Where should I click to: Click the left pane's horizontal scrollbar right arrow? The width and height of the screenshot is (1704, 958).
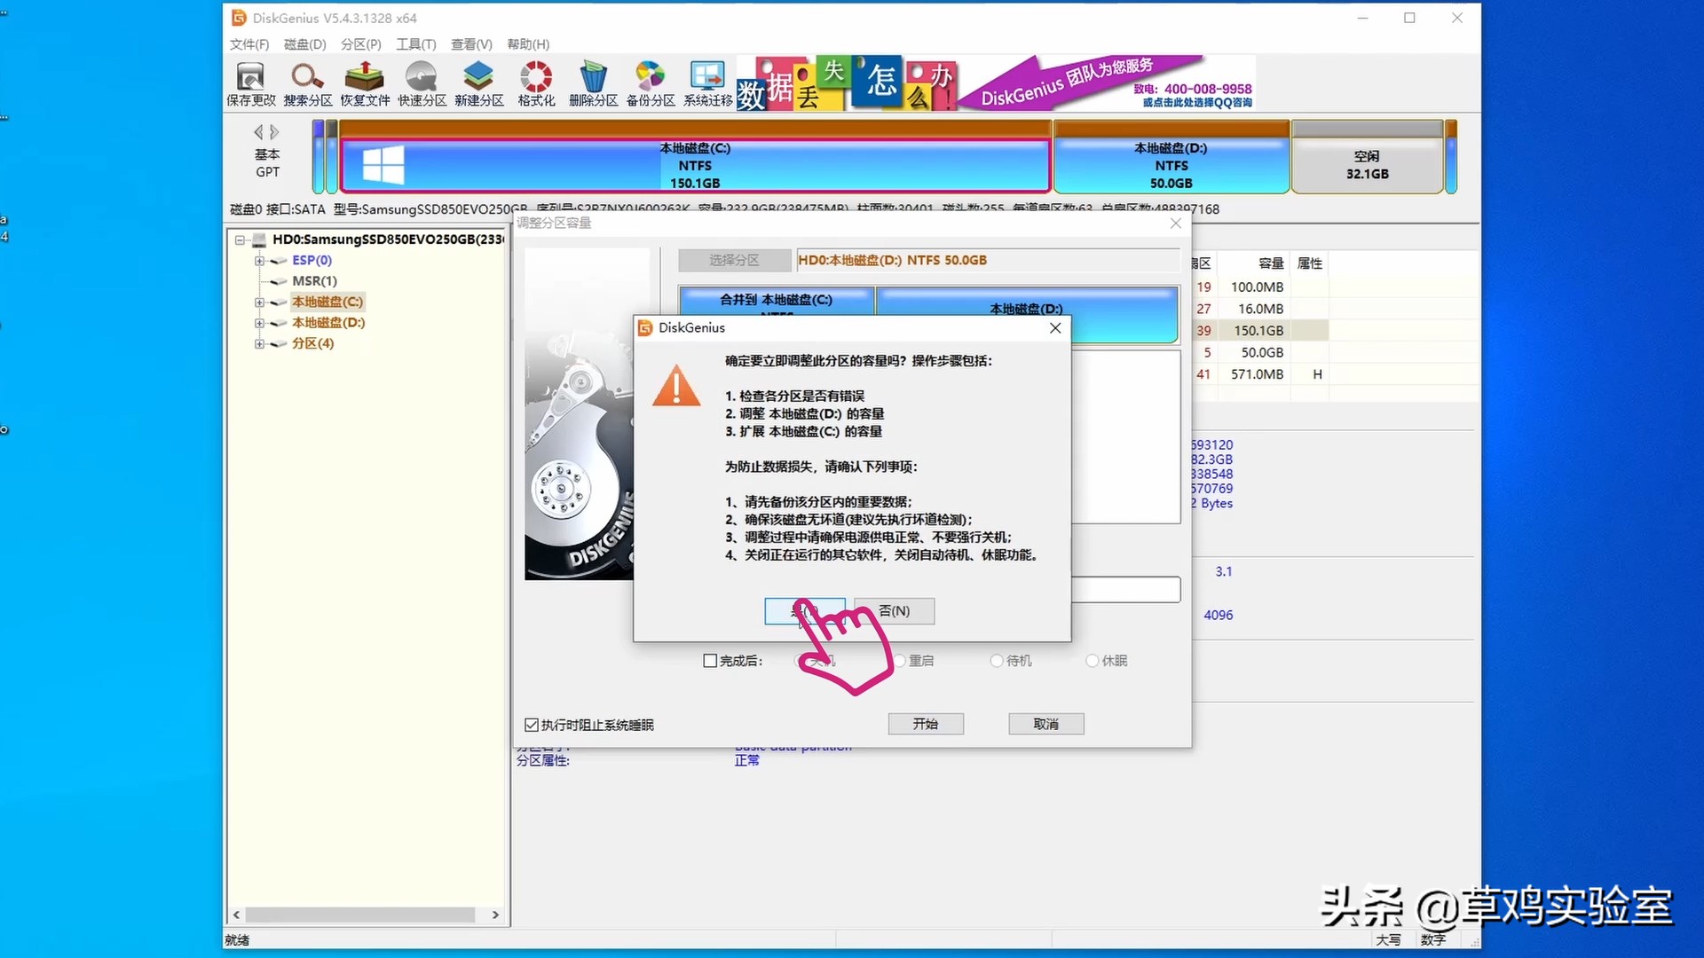coord(495,915)
